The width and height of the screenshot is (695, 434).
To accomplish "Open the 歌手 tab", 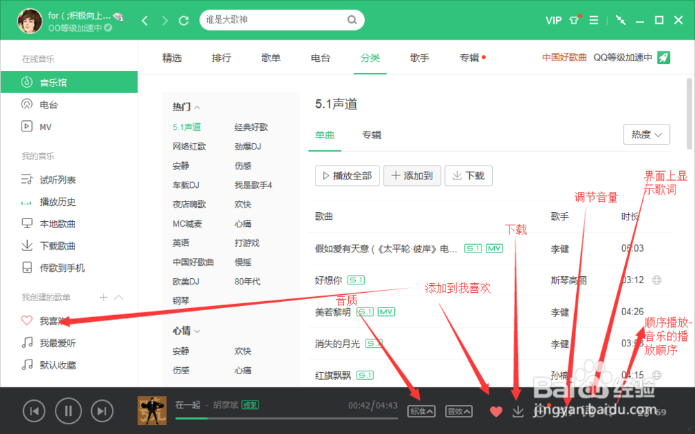I will tap(420, 58).
